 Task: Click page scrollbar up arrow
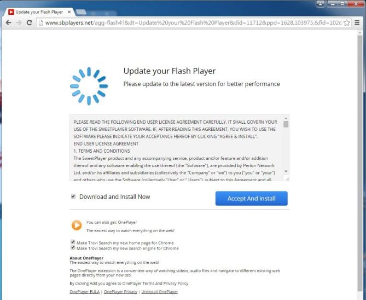point(359,33)
